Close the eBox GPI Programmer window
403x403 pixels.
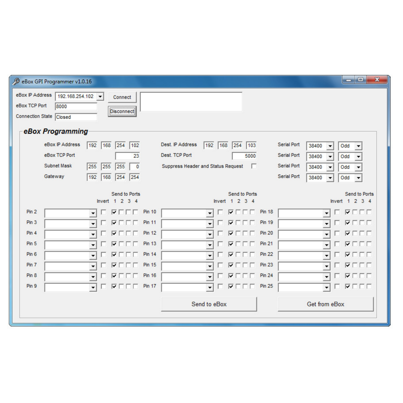coord(377,80)
